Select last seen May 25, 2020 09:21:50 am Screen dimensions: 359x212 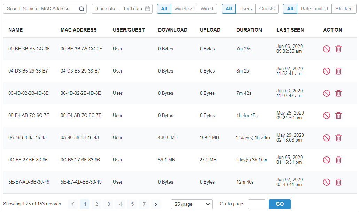pos(290,116)
